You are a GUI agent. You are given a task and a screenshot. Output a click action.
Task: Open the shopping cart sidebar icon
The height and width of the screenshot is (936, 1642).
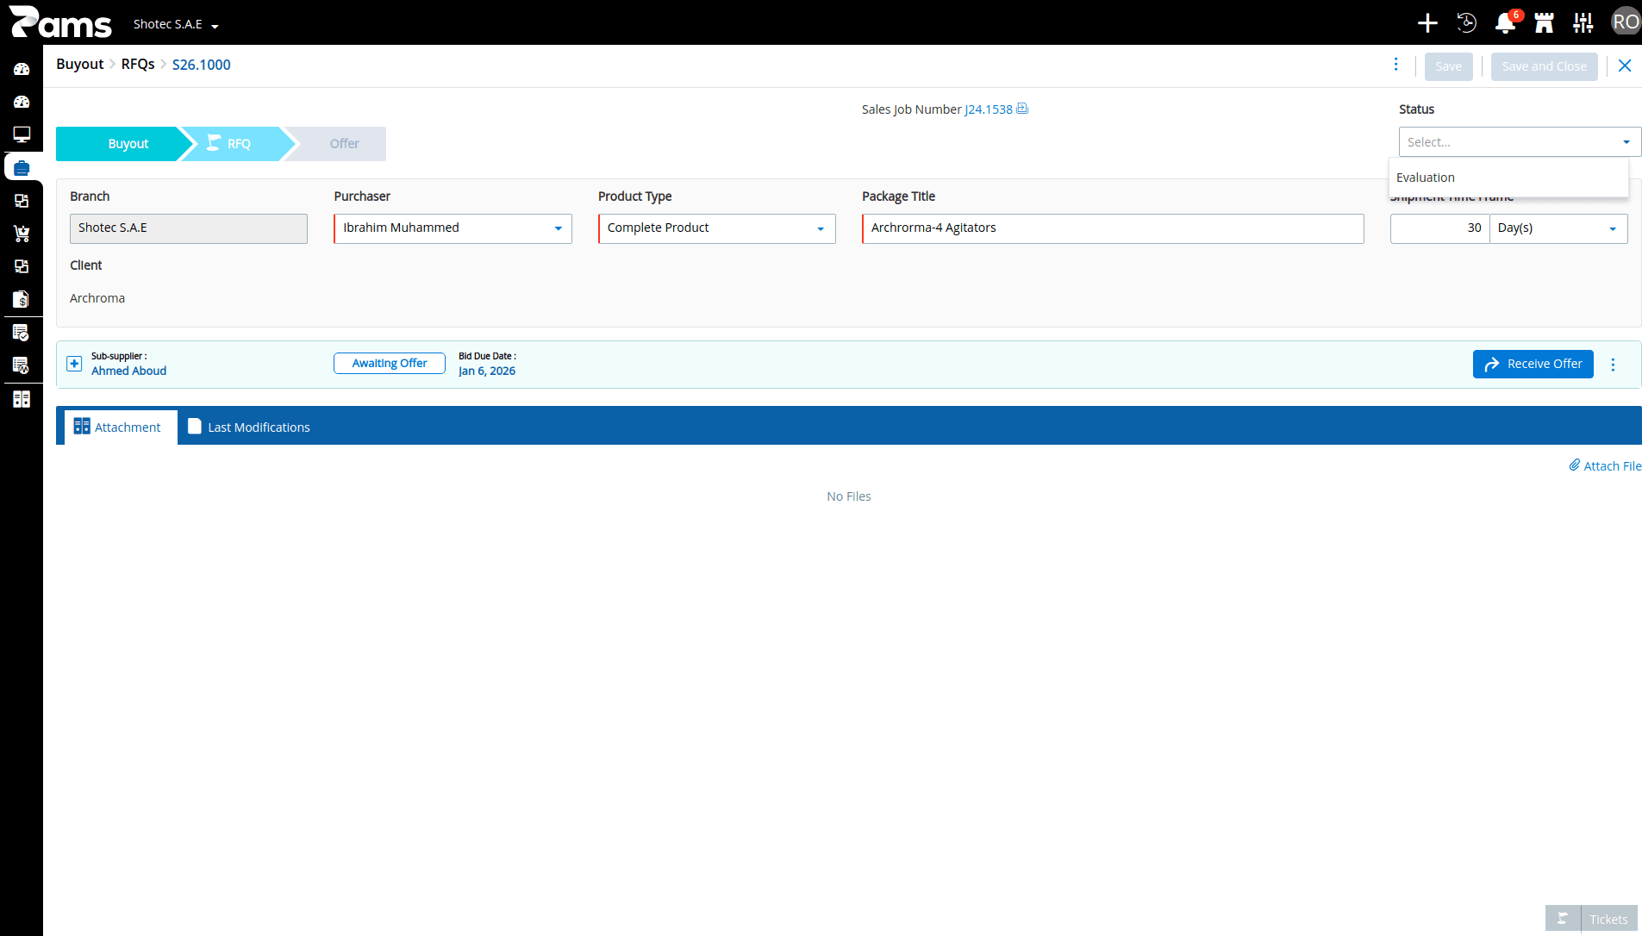(22, 234)
